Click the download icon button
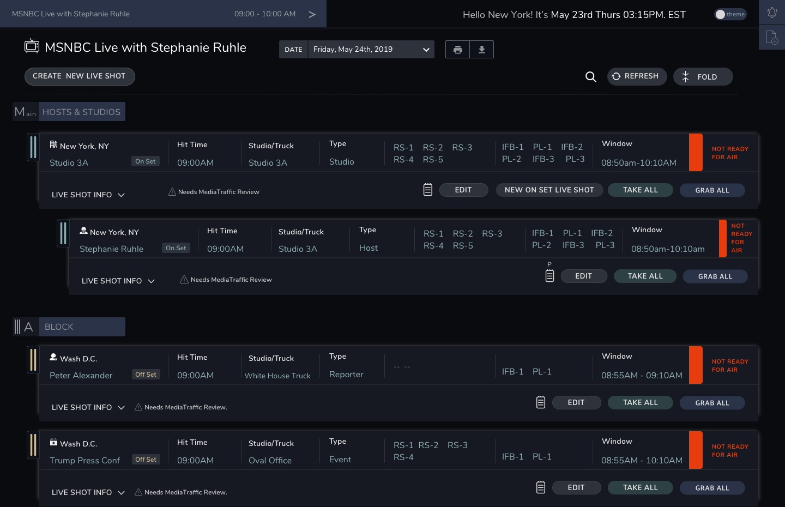 pyautogui.click(x=481, y=50)
